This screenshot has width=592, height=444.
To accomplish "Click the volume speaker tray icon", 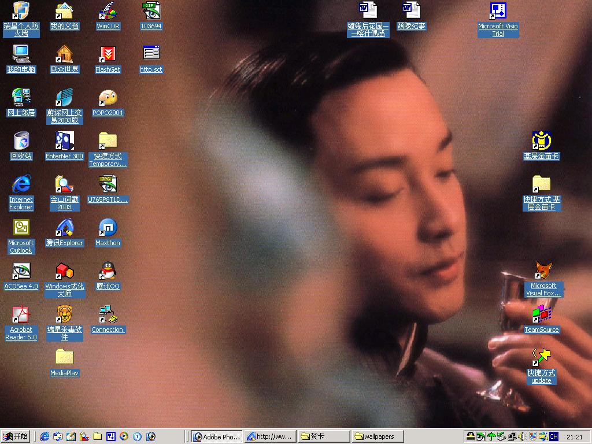I will pyautogui.click(x=522, y=437).
